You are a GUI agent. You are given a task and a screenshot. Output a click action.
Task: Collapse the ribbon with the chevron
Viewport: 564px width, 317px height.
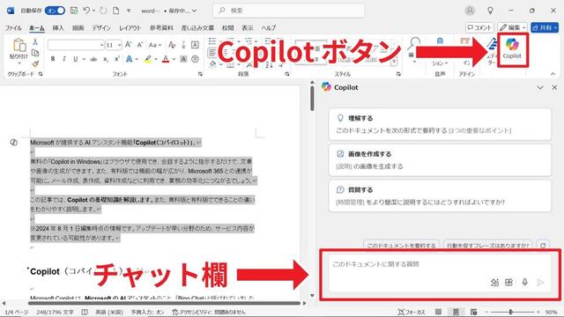(553, 74)
